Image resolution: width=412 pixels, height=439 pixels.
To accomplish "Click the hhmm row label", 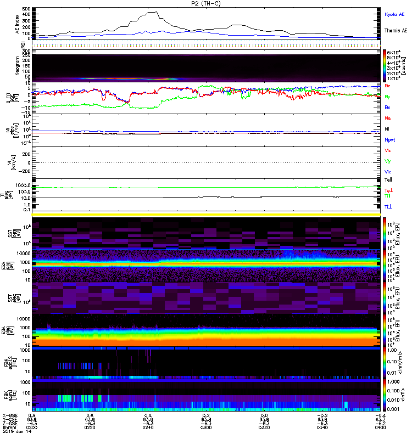I will (8, 427).
